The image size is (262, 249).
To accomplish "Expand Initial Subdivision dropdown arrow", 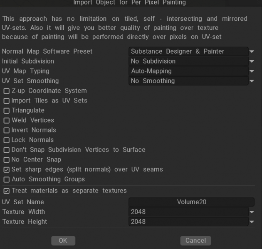I will pyautogui.click(x=252, y=61).
